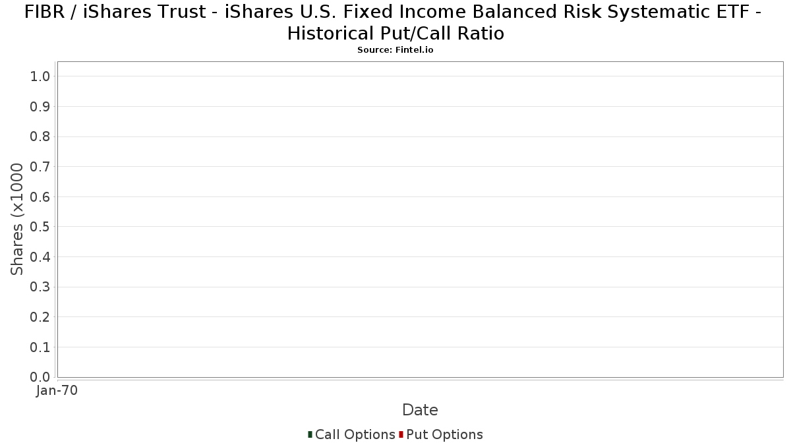Viewport: 791px width, 445px height.
Task: Click the green Call Options legend swatch
Action: click(x=310, y=434)
